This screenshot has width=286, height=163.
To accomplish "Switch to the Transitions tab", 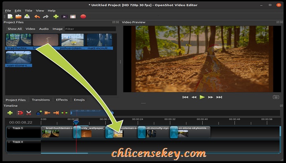I will [41, 100].
